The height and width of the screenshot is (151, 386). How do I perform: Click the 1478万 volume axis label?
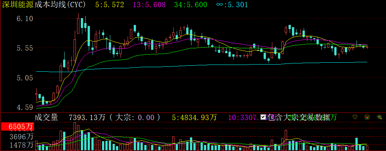coord(21,145)
